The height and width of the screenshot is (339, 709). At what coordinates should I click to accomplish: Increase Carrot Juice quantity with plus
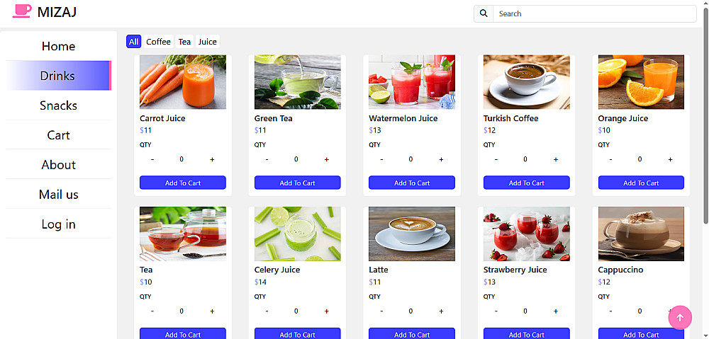coord(212,160)
